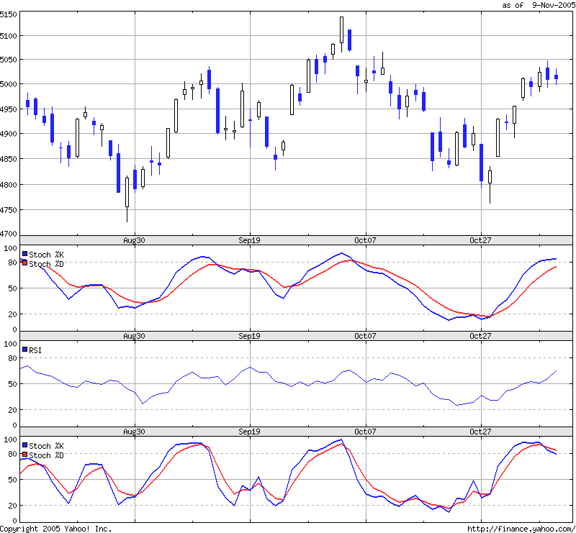
Task: Click the 4750 price axis label
Action: pos(9,210)
